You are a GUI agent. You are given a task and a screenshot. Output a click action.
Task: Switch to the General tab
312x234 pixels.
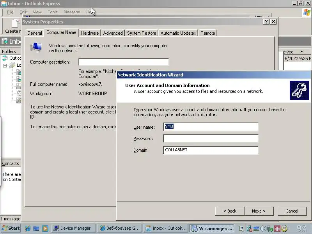click(x=35, y=33)
